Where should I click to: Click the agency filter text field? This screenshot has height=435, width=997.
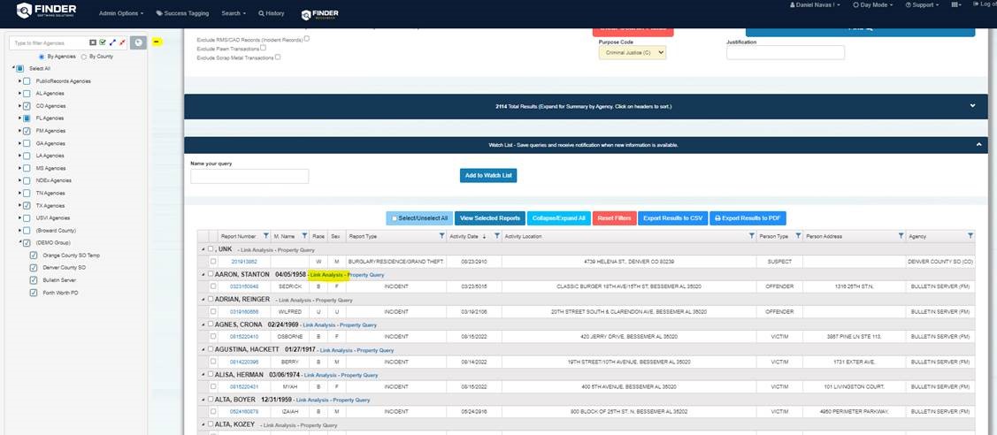[x=49, y=42]
